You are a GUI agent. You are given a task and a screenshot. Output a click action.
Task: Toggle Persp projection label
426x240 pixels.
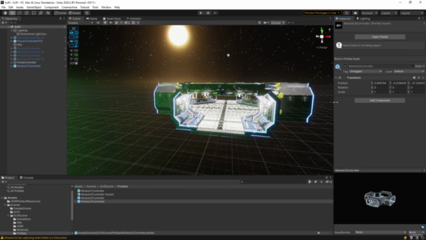tap(322, 47)
